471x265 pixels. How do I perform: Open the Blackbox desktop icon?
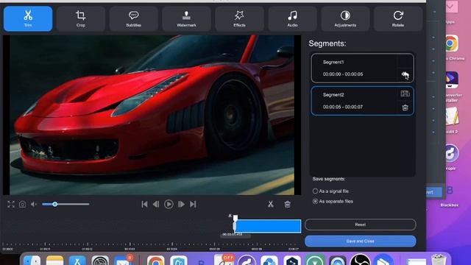[x=450, y=191]
